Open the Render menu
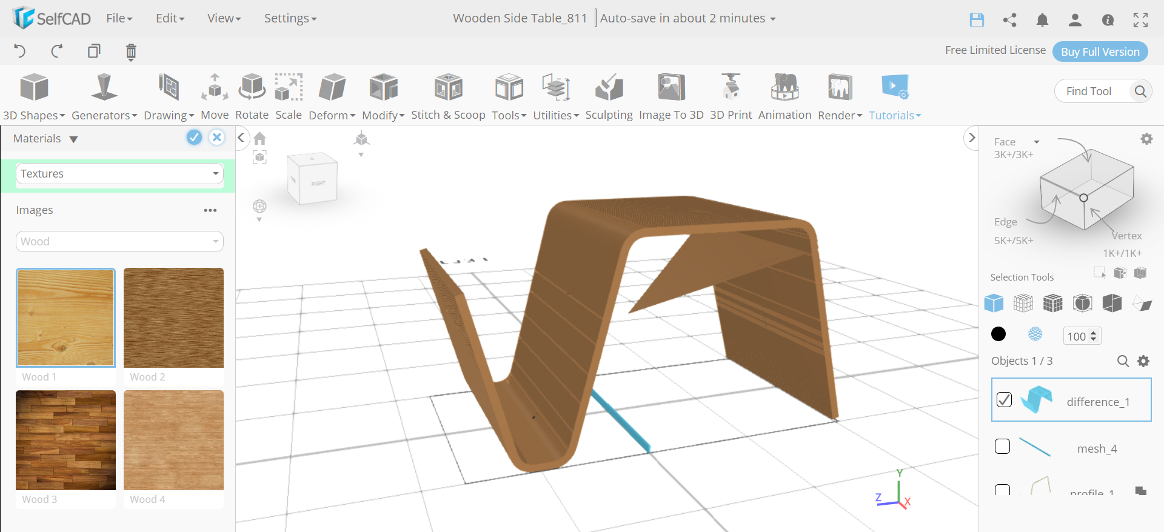 coord(840,97)
